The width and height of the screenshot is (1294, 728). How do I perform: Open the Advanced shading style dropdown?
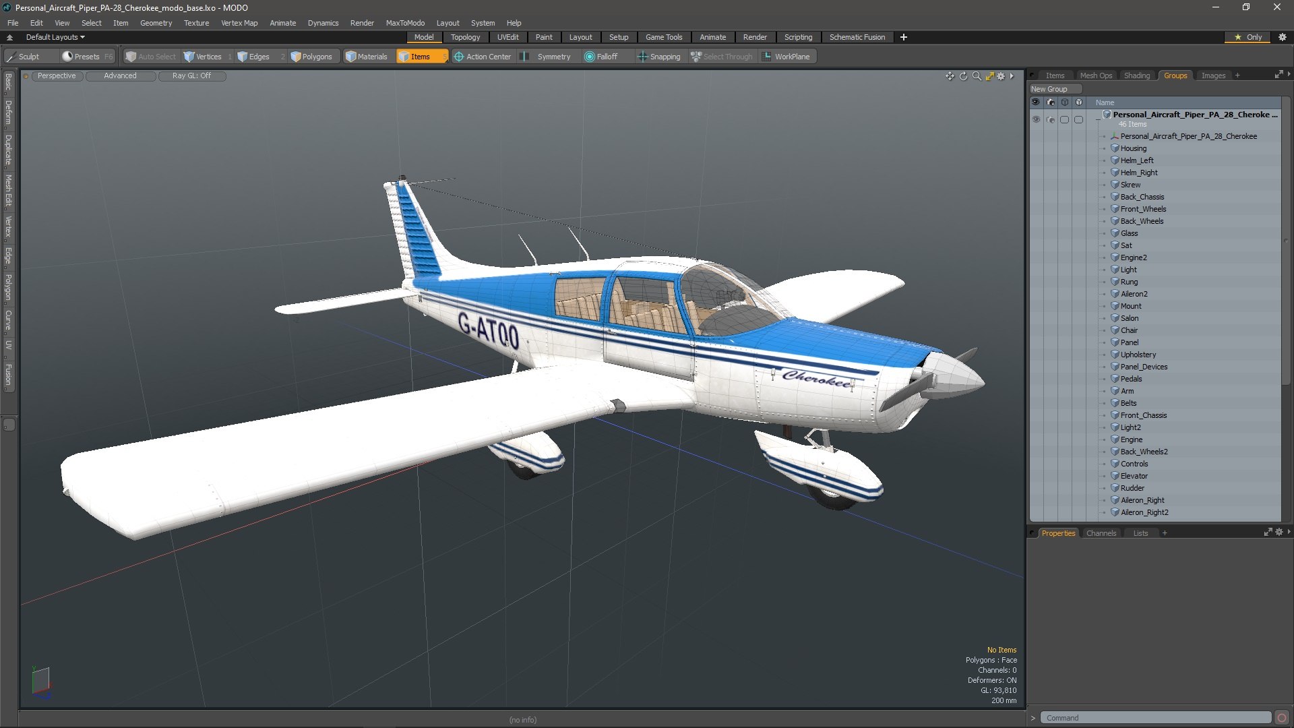120,75
